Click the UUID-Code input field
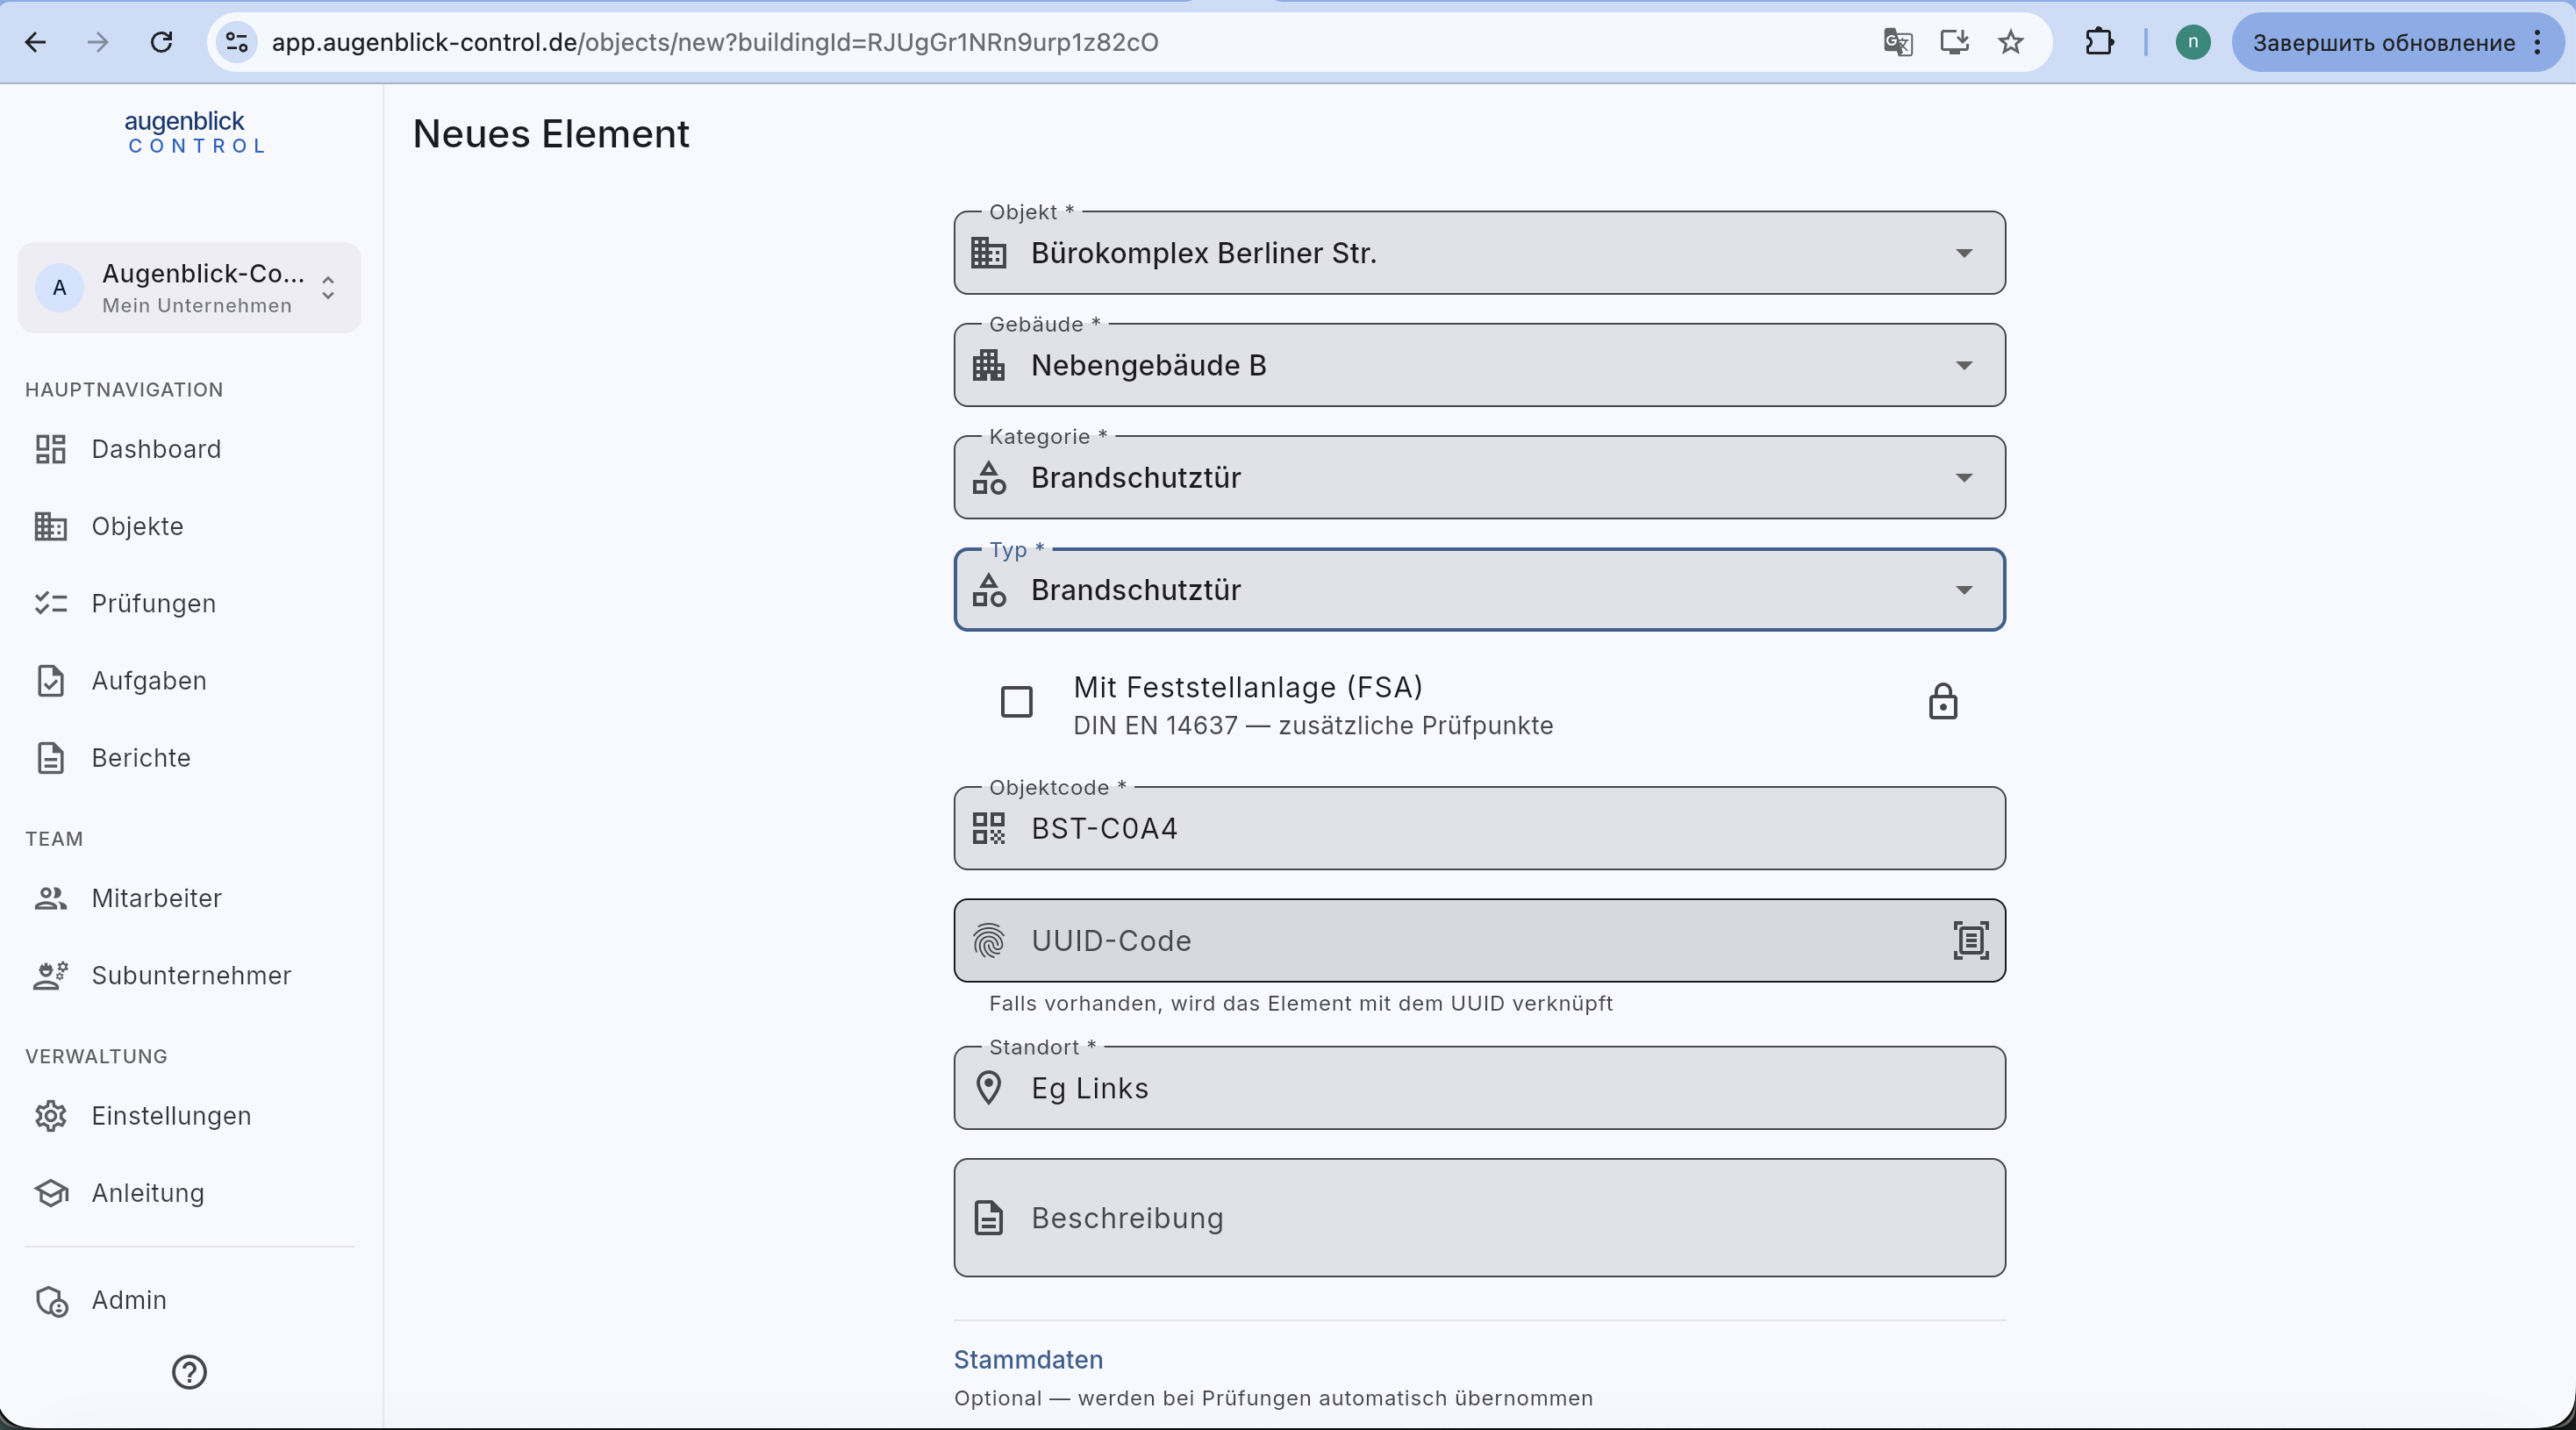 coord(1479,940)
